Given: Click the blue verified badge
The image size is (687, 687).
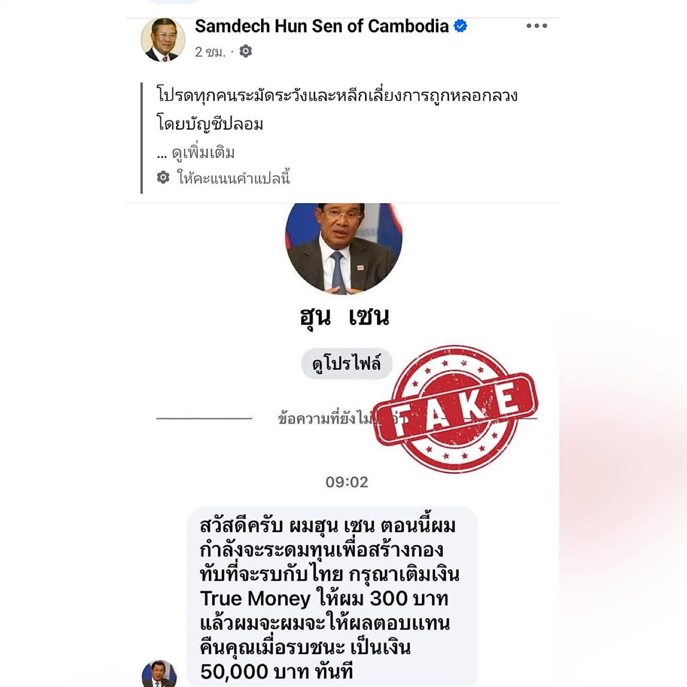Looking at the screenshot, I should pyautogui.click(x=460, y=26).
